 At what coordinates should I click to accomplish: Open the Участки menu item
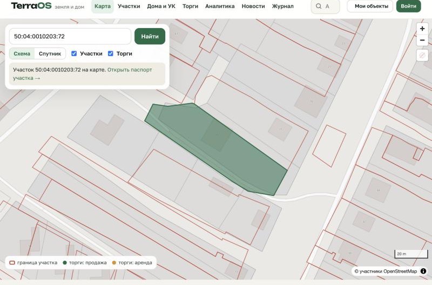(129, 6)
